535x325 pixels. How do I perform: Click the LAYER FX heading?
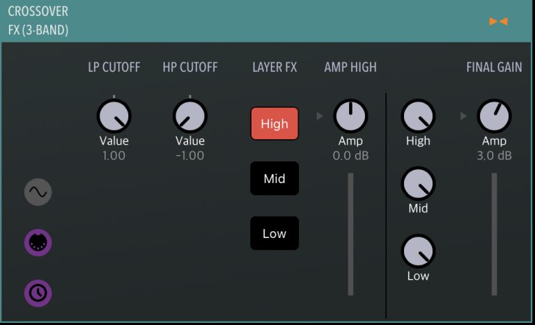[x=274, y=68]
